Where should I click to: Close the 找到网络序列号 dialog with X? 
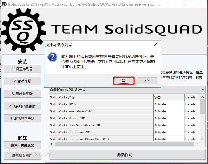click(155, 45)
